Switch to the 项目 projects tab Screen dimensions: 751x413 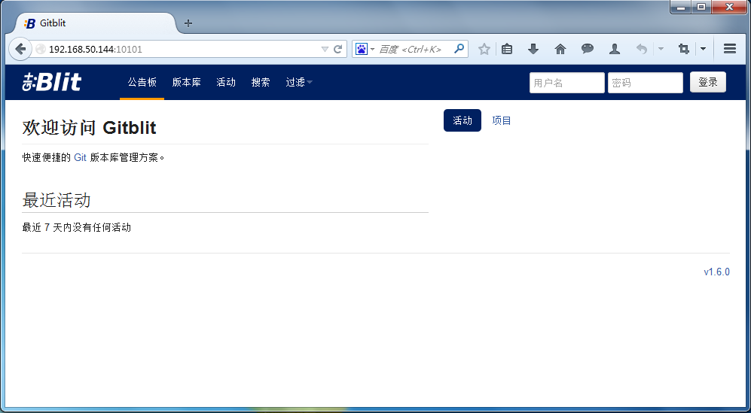[x=502, y=120]
